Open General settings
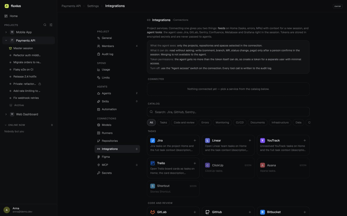The image size is (347, 216). 117,38
